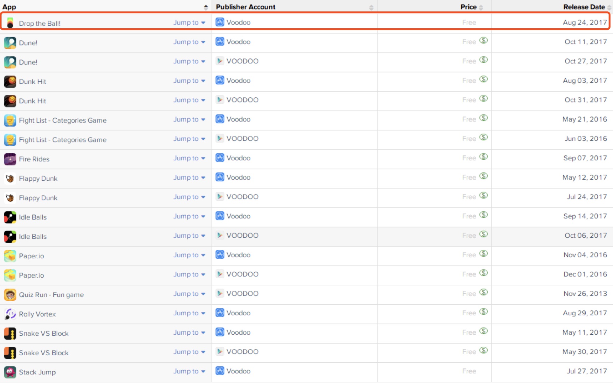This screenshot has width=613, height=383.
Task: Click the Quiz Run app icon
Action: coord(10,295)
